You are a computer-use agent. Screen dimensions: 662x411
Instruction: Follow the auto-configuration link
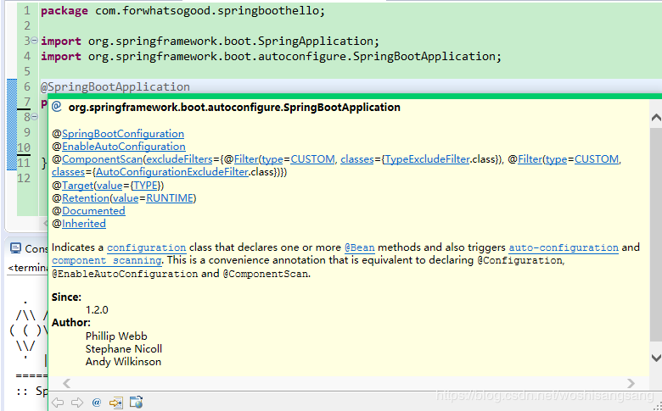click(x=564, y=247)
